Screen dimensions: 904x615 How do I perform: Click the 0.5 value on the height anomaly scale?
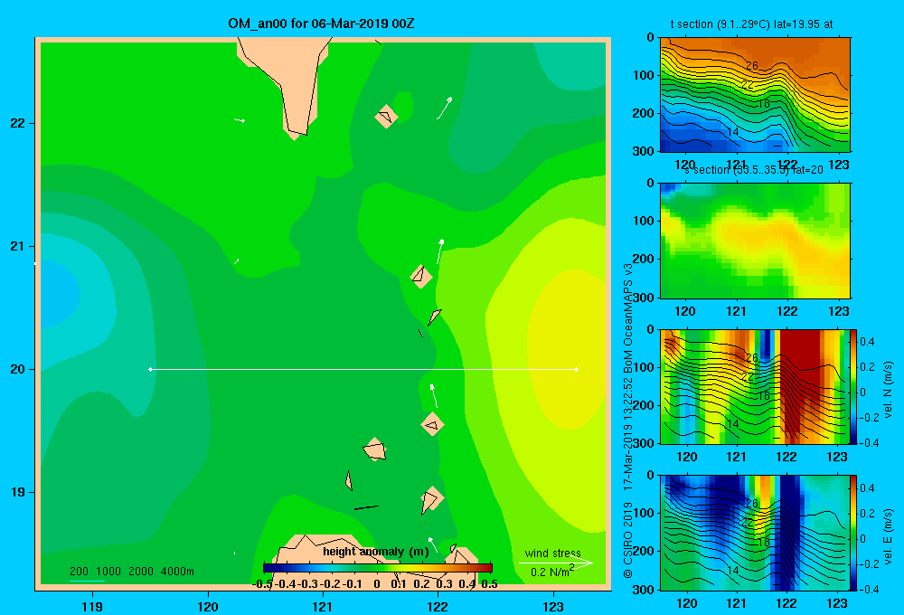click(x=489, y=584)
